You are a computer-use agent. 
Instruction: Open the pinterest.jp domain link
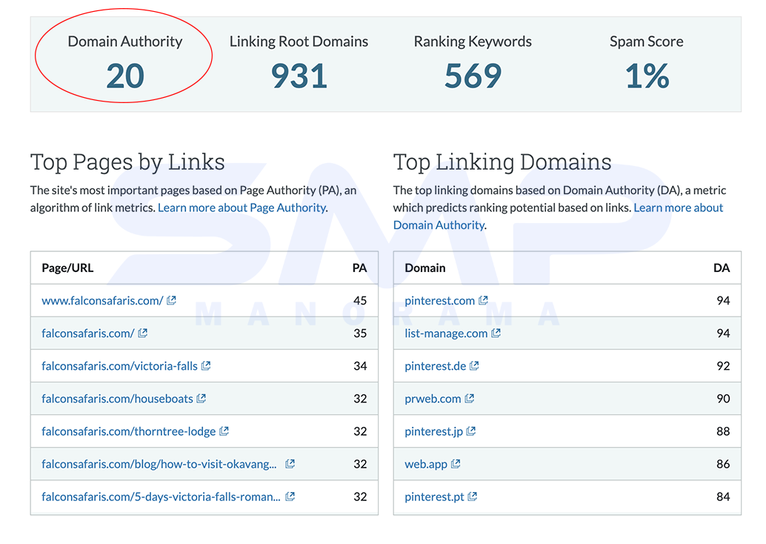(x=433, y=431)
